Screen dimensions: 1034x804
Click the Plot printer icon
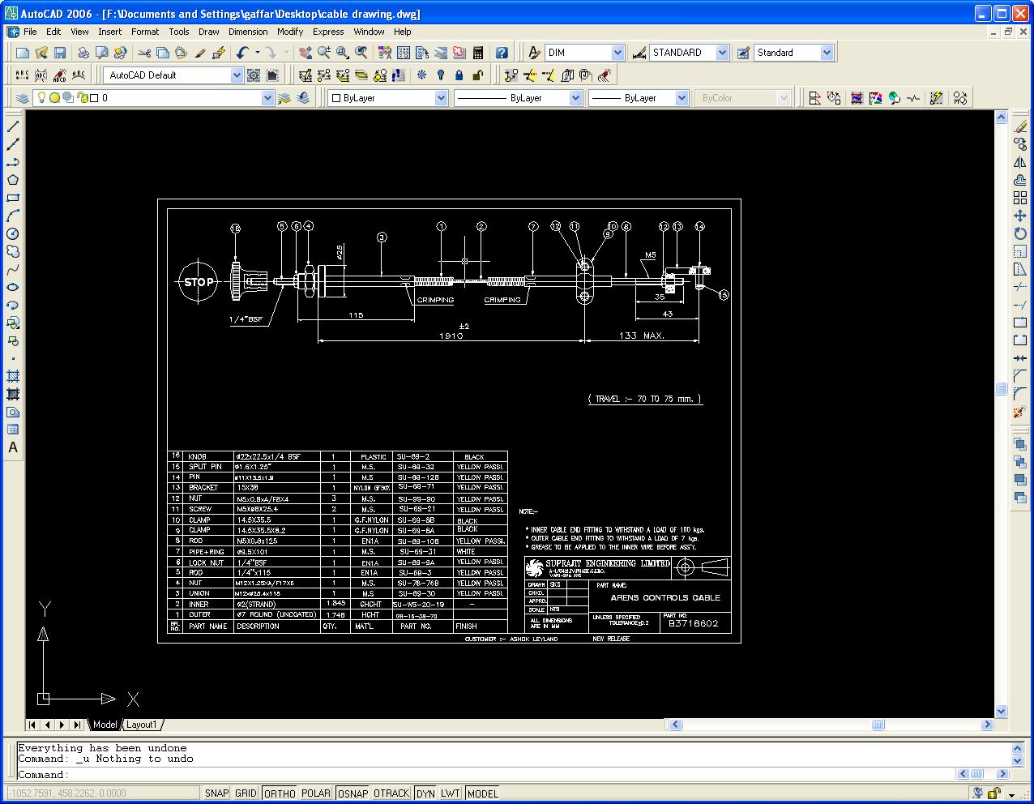coord(83,53)
